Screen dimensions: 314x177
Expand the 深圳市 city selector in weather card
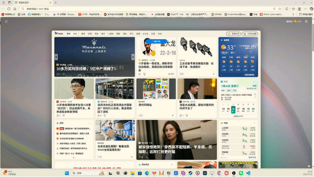coord(231,40)
